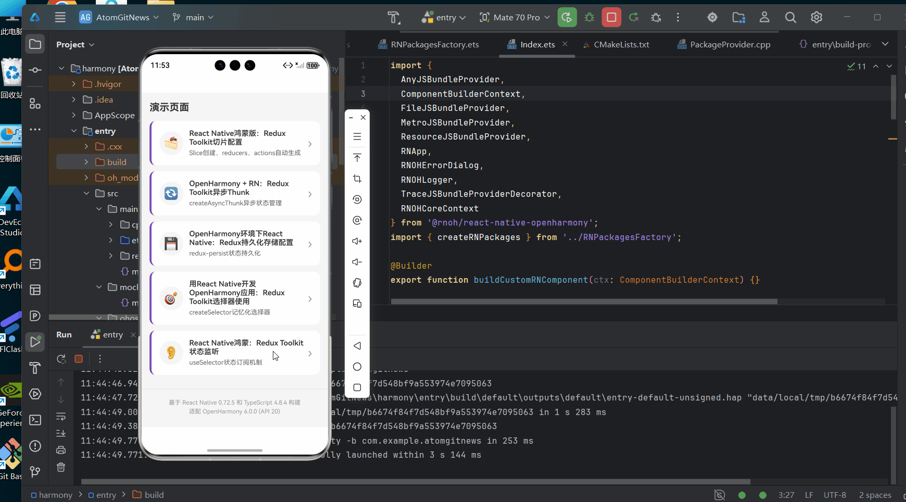Open Redux Toolkit状态监听 demo card
The width and height of the screenshot is (906, 502).
tap(235, 353)
